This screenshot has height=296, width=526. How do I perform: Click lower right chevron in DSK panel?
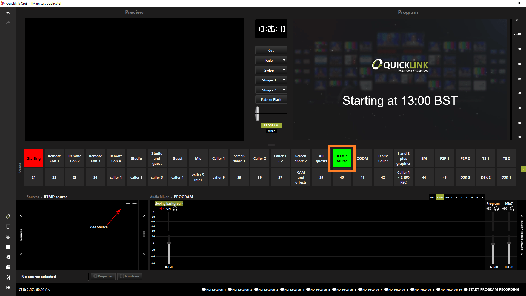click(x=144, y=254)
